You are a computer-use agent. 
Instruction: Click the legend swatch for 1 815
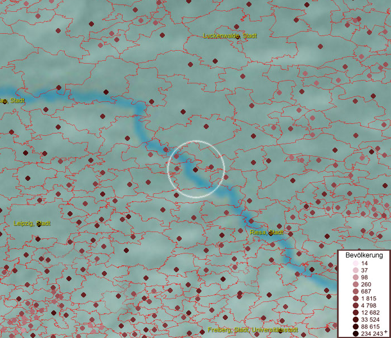(x=356, y=298)
